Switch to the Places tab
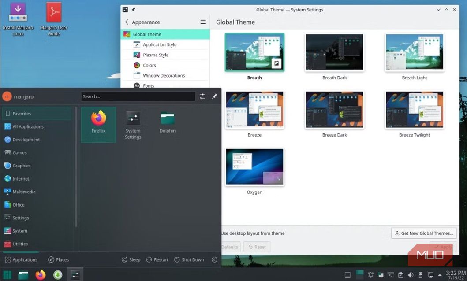This screenshot has width=467, height=281. coord(58,259)
